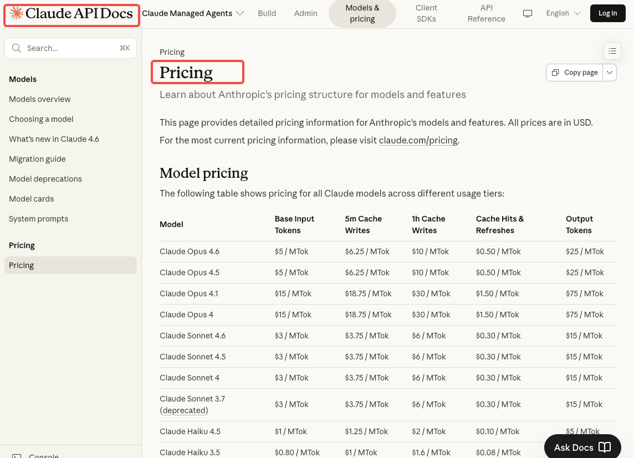Click Haiku 4.5 1h cache $2 / MTok
634x458 pixels.
(x=428, y=431)
